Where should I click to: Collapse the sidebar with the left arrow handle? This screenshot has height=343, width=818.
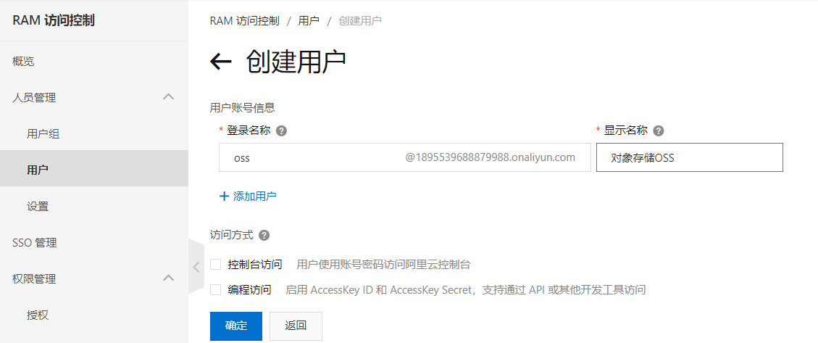[x=196, y=267]
